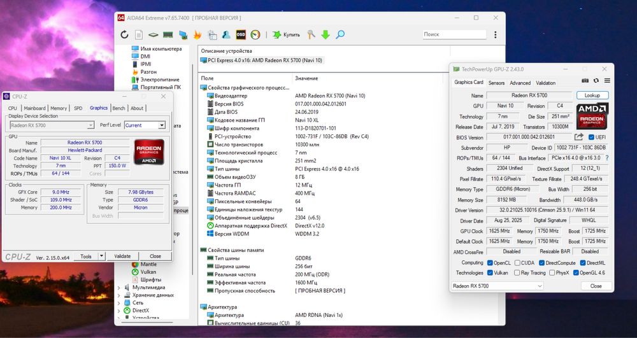Screen dimensions: 637x338
Task: Toggle the Vulkan checkbox in GPU-Z
Action: [490, 273]
